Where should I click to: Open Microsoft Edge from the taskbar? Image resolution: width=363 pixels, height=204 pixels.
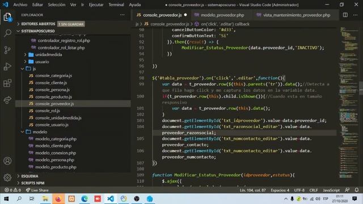[x=85, y=199]
